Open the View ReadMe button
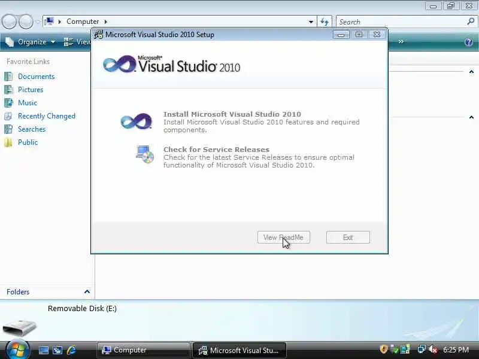The height and width of the screenshot is (359, 479). tap(283, 237)
